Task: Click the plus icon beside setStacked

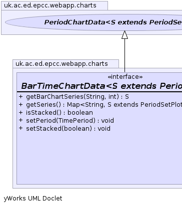Action: point(20,128)
